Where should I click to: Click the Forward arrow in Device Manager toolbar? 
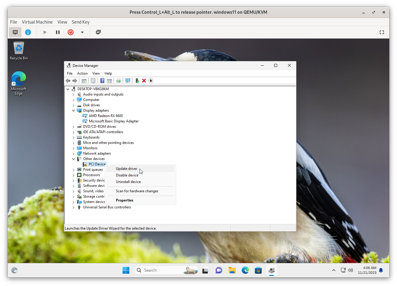pyautogui.click(x=75, y=81)
